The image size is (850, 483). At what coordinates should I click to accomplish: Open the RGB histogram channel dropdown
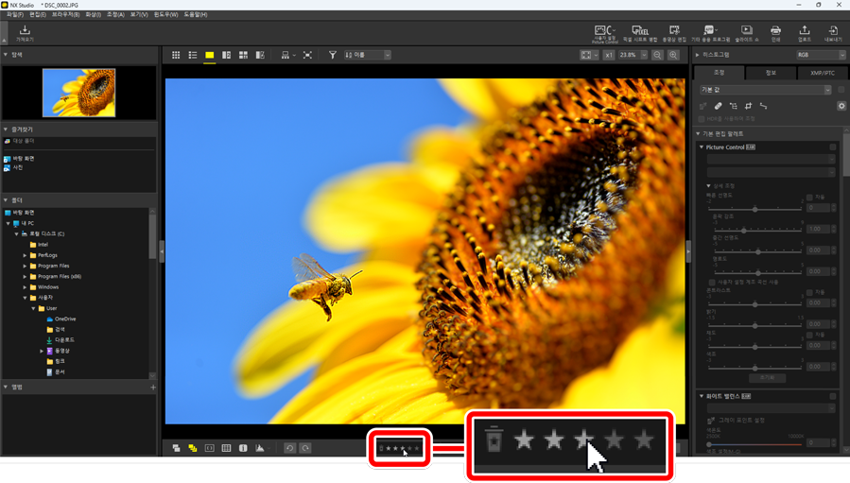[820, 56]
